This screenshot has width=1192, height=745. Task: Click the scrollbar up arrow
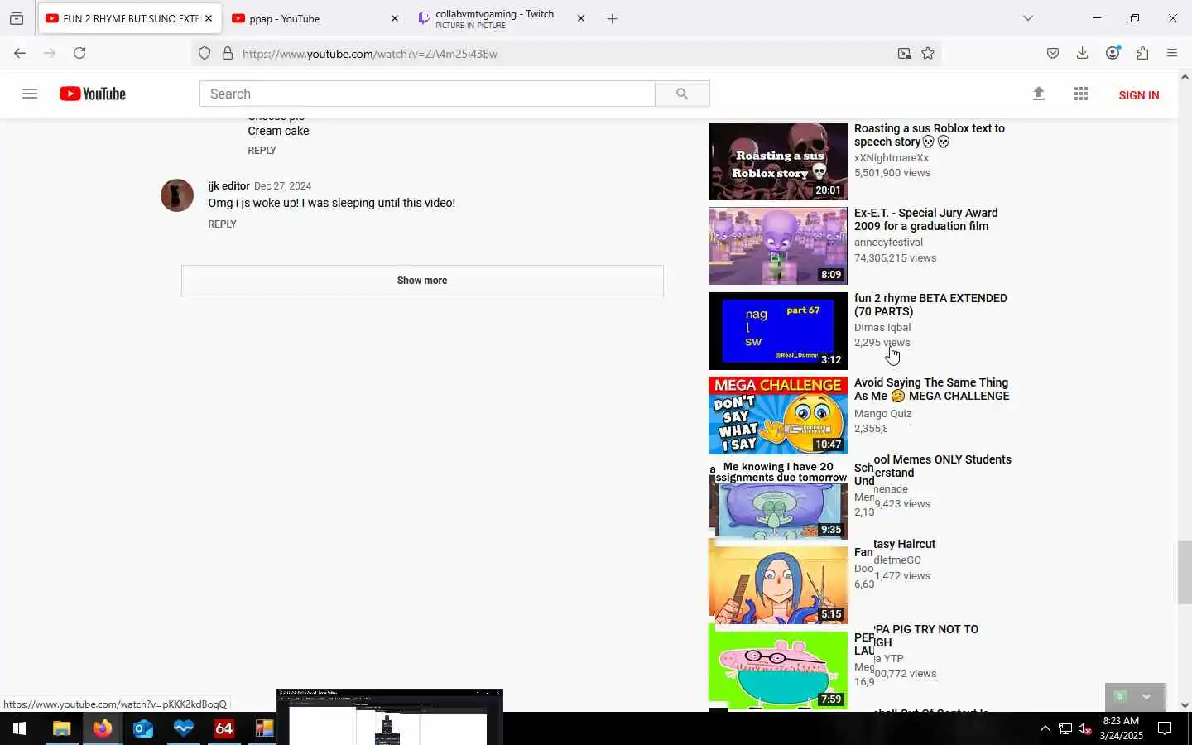click(x=1185, y=77)
